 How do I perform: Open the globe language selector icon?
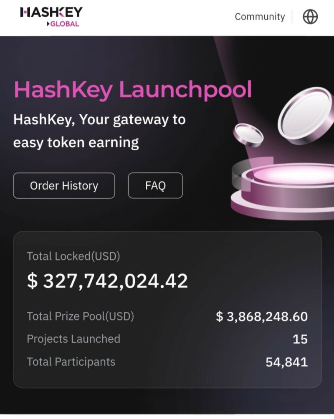tap(310, 17)
